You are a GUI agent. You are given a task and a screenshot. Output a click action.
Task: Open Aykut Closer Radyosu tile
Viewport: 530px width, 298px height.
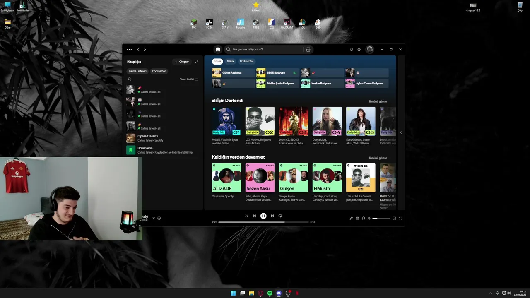(x=367, y=83)
